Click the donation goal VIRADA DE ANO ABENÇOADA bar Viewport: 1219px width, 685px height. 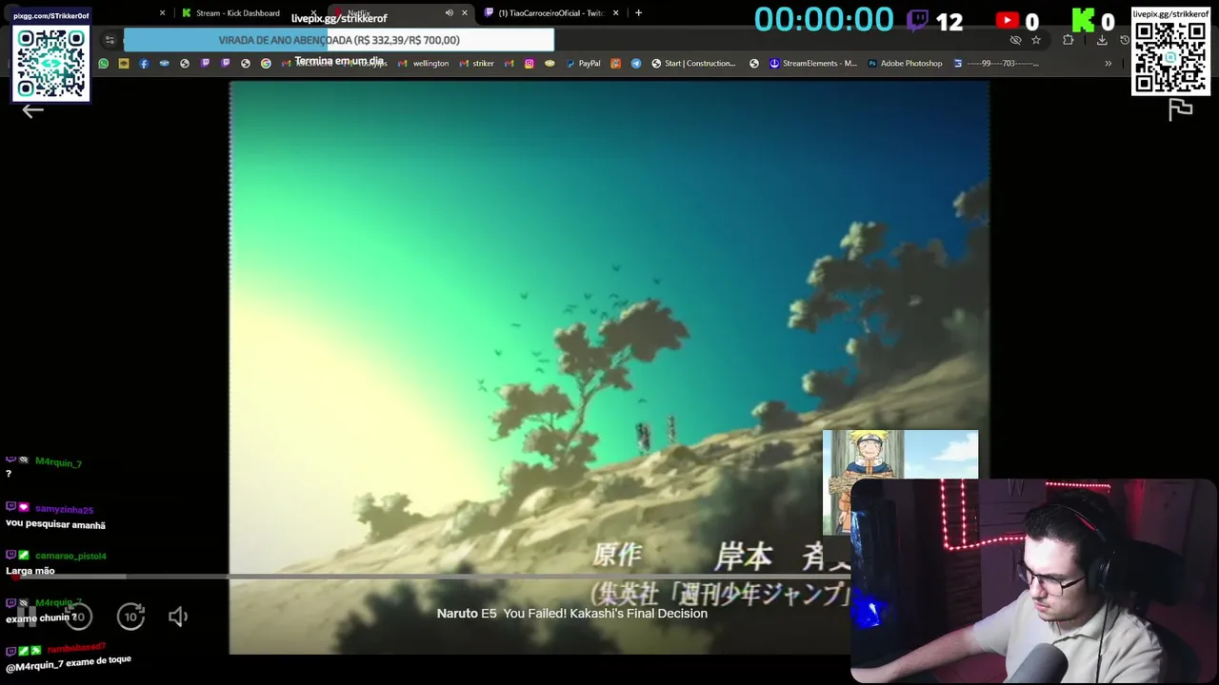tap(339, 40)
